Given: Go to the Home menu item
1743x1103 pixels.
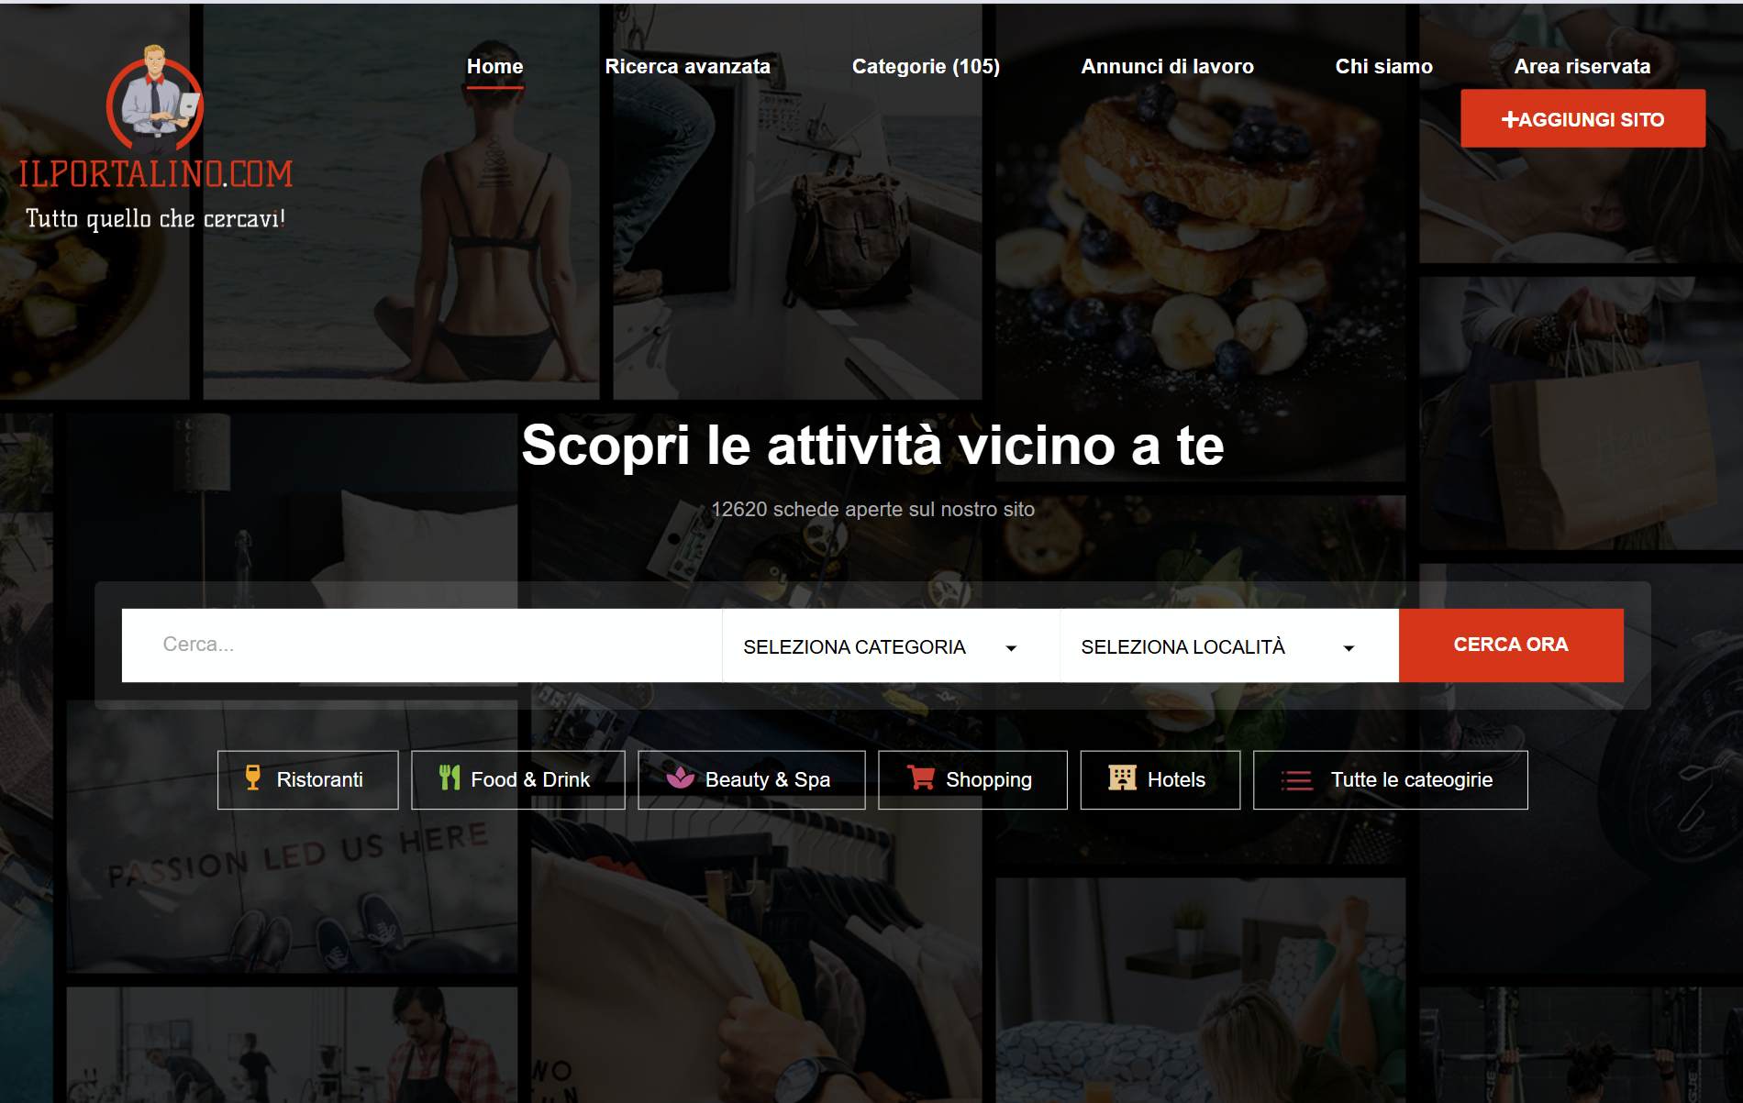Looking at the screenshot, I should [494, 66].
